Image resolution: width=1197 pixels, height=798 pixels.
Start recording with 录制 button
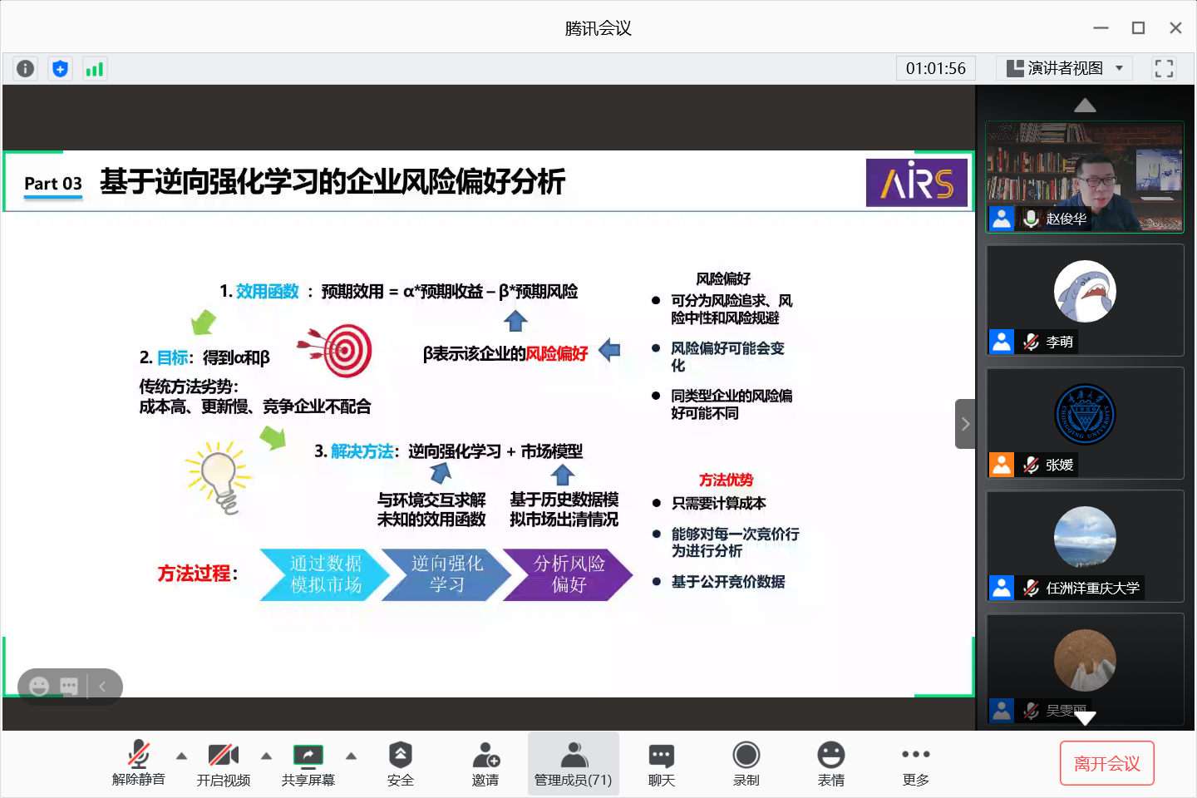tap(746, 763)
